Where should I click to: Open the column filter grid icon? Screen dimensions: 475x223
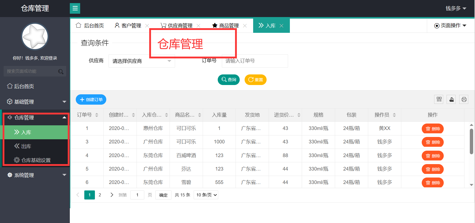coord(439,99)
